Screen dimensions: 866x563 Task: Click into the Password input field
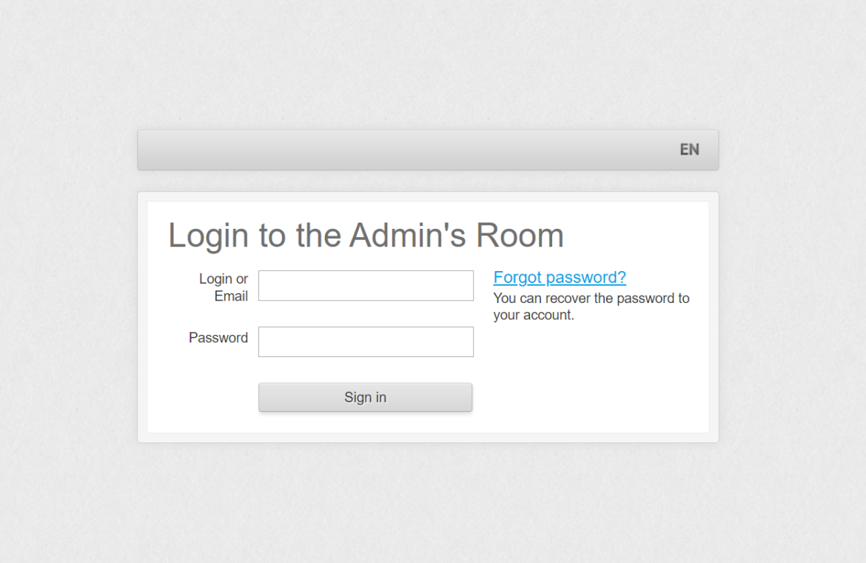tap(366, 342)
